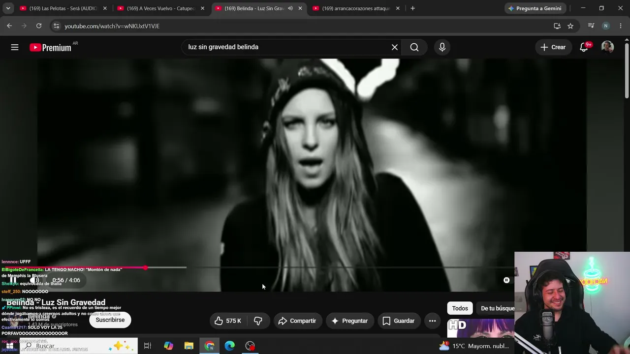Open YouTube notifications bell
This screenshot has width=630, height=354.
[584, 47]
